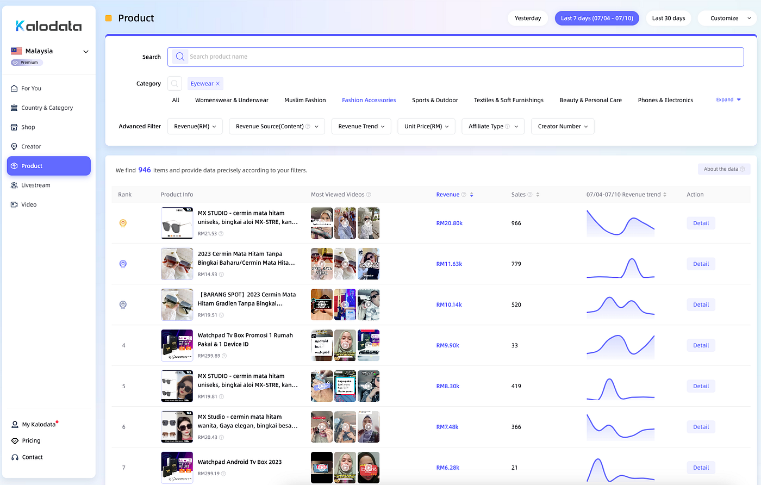761x485 pixels.
Task: Select Phones & Electronics category
Action: 665,100
